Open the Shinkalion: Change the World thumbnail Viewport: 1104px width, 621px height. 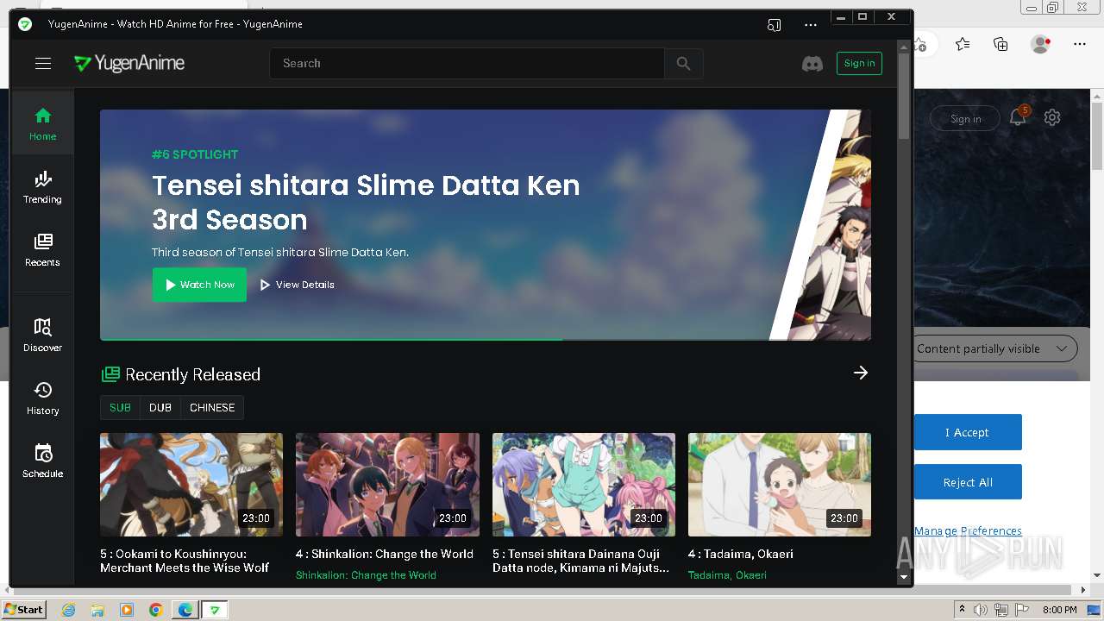click(387, 485)
